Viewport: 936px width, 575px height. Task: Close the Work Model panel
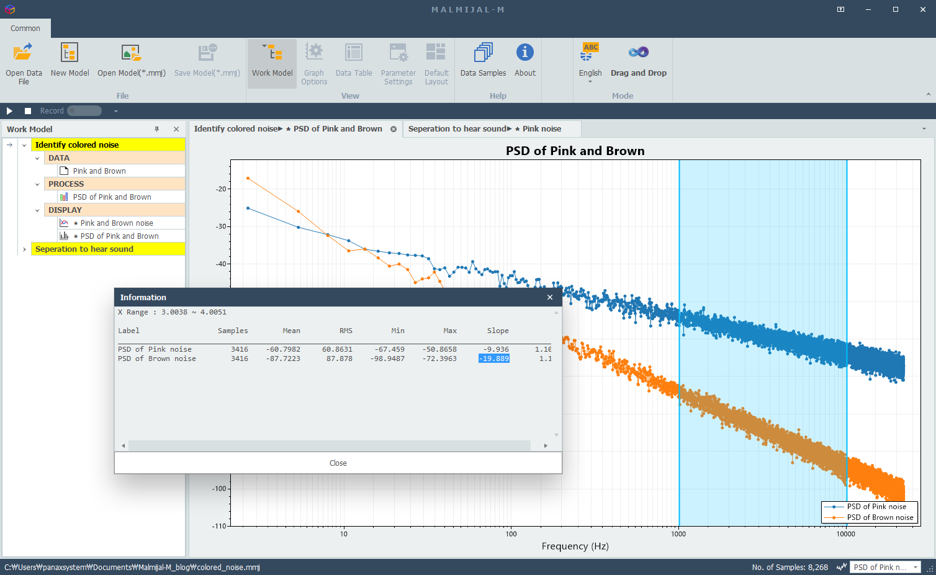coord(176,129)
